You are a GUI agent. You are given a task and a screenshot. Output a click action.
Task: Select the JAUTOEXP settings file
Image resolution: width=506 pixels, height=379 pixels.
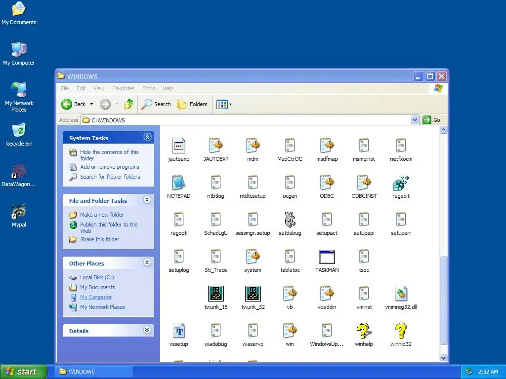(x=215, y=146)
